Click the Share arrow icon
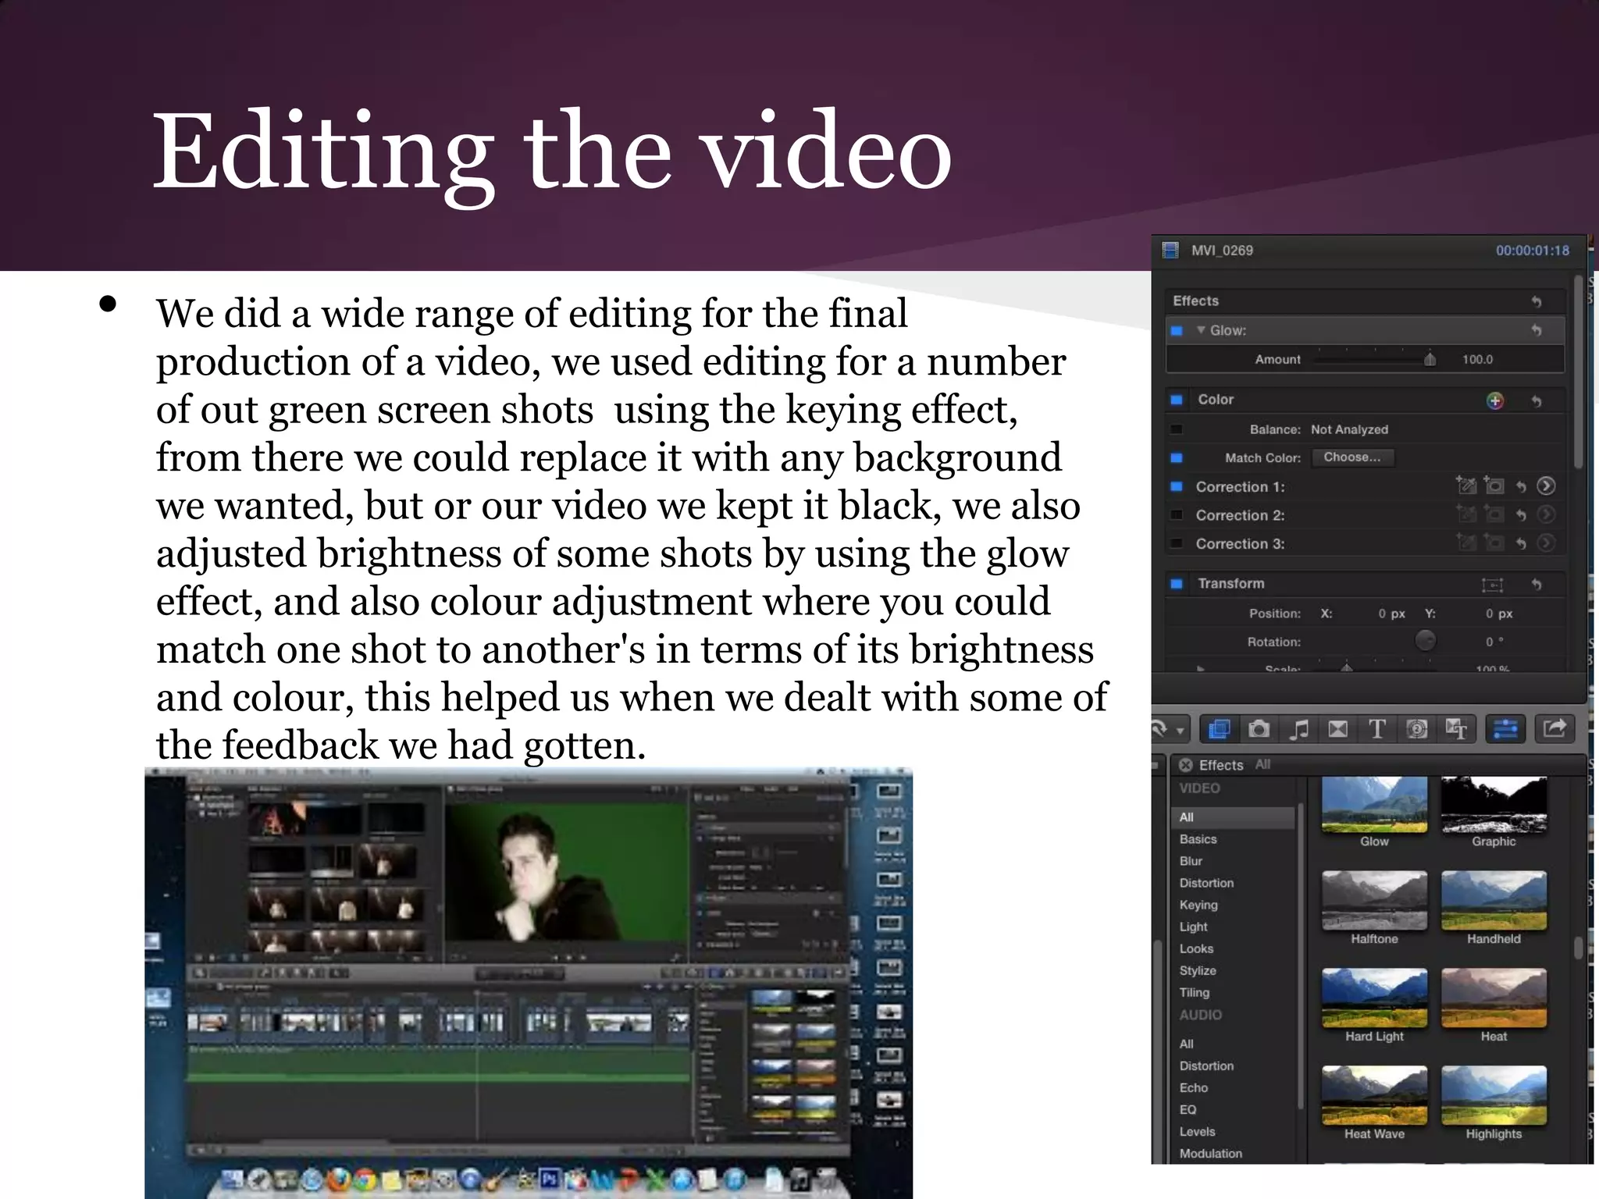Screen dimensions: 1599x1199 click(1554, 729)
